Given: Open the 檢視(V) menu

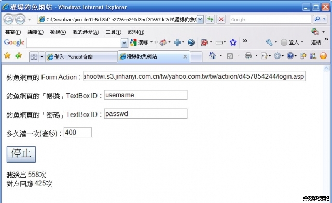Looking at the screenshot, I should coord(58,32).
